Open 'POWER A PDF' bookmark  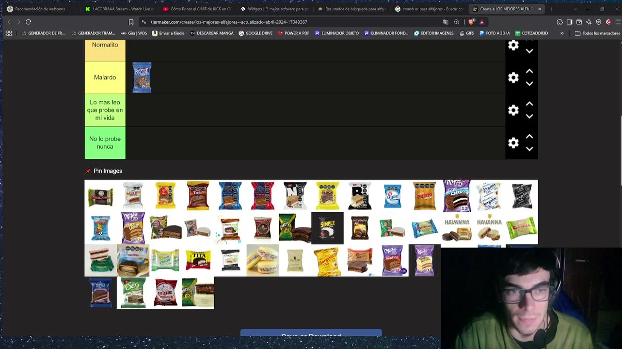293,33
